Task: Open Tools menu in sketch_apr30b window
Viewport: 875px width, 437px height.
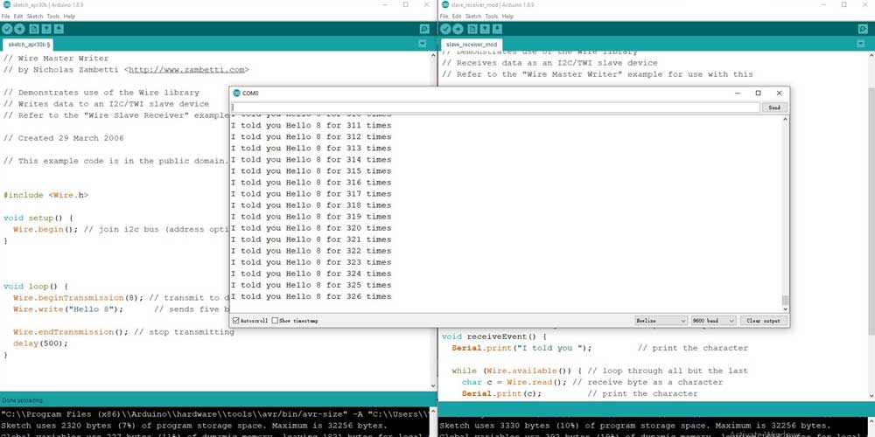Action: point(53,16)
